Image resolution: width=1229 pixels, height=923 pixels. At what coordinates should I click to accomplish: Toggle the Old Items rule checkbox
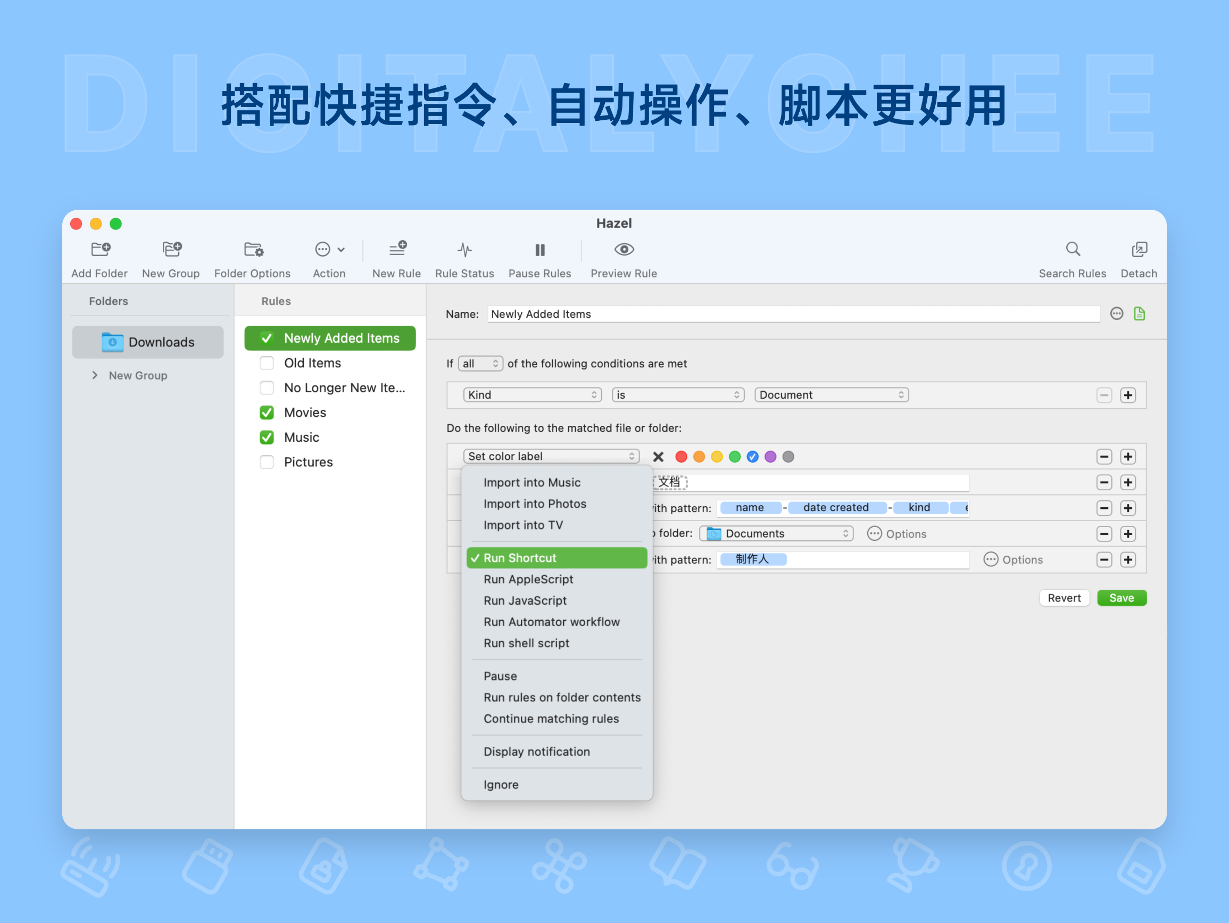(x=267, y=362)
